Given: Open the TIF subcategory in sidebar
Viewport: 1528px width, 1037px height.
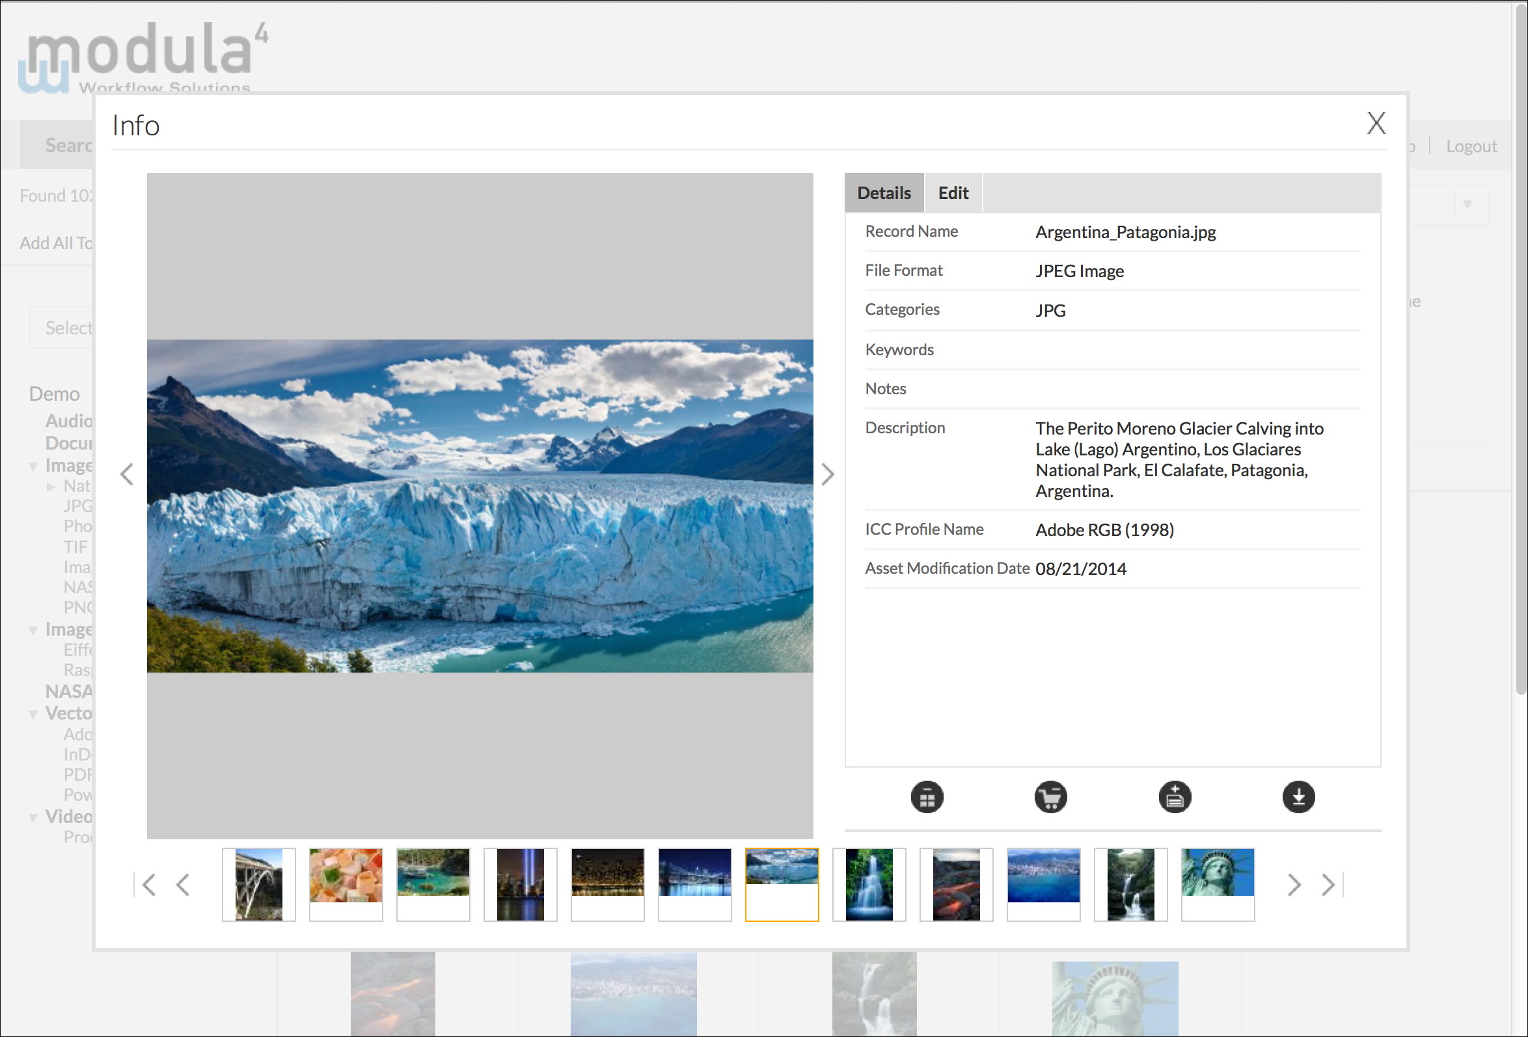Looking at the screenshot, I should (x=75, y=546).
